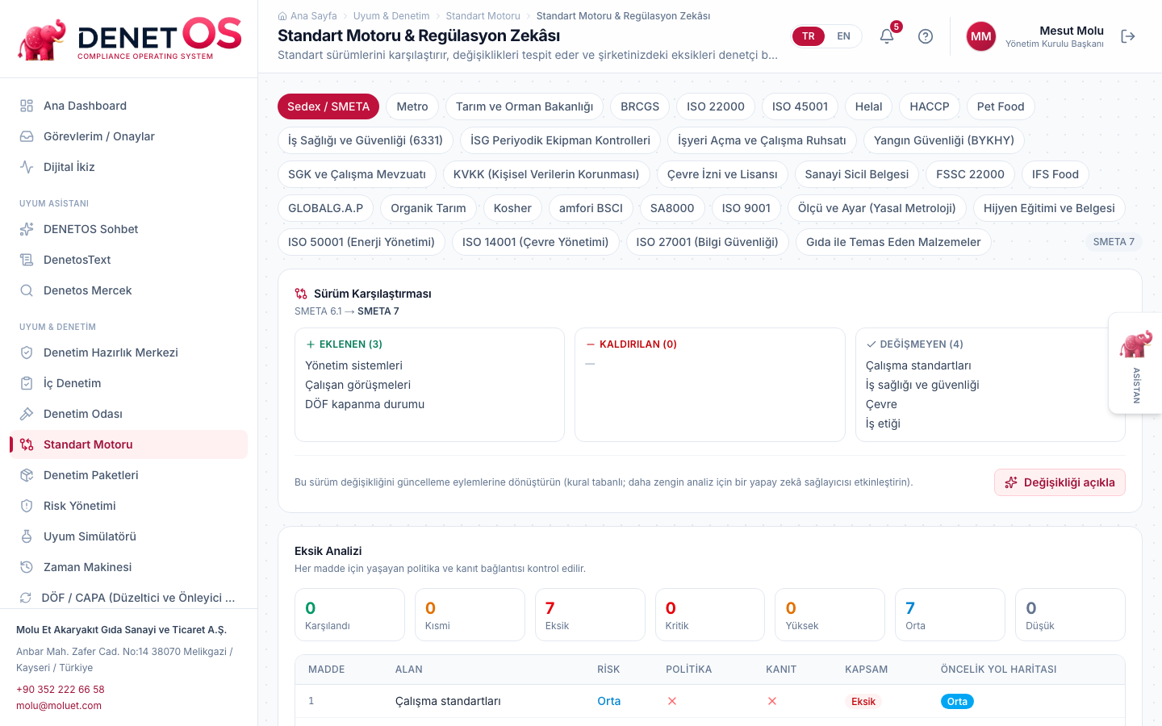This screenshot has height=726, width=1162.
Task: Click the DÖF / CAPA refresh icon
Action: click(x=26, y=598)
